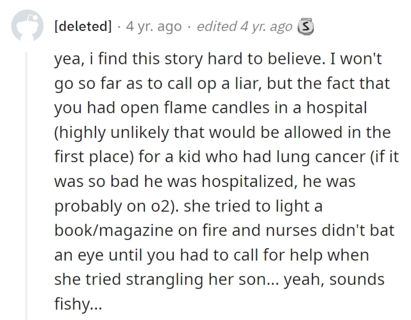Open the '4 yr. ago' timestamp link
411x320 pixels.
pyautogui.click(x=154, y=27)
